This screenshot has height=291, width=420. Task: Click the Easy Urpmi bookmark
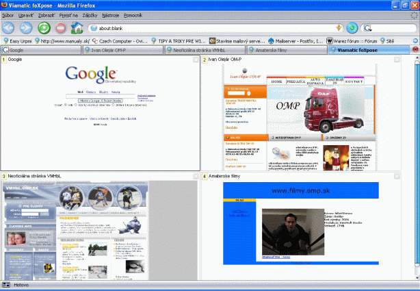click(17, 41)
